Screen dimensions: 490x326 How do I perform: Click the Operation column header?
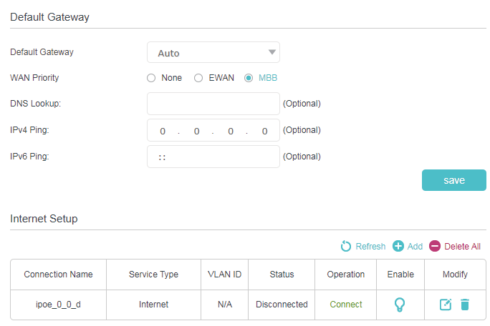[x=345, y=275]
